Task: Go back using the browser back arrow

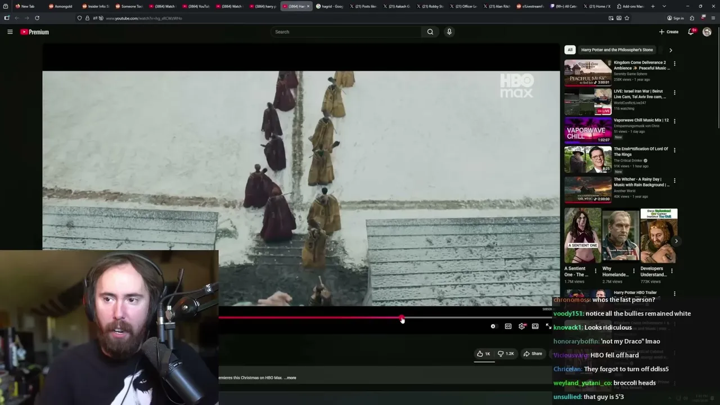Action: (x=17, y=18)
